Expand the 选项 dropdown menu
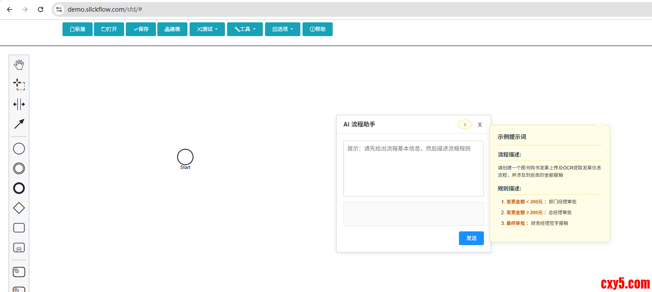The image size is (652, 292). coord(282,29)
